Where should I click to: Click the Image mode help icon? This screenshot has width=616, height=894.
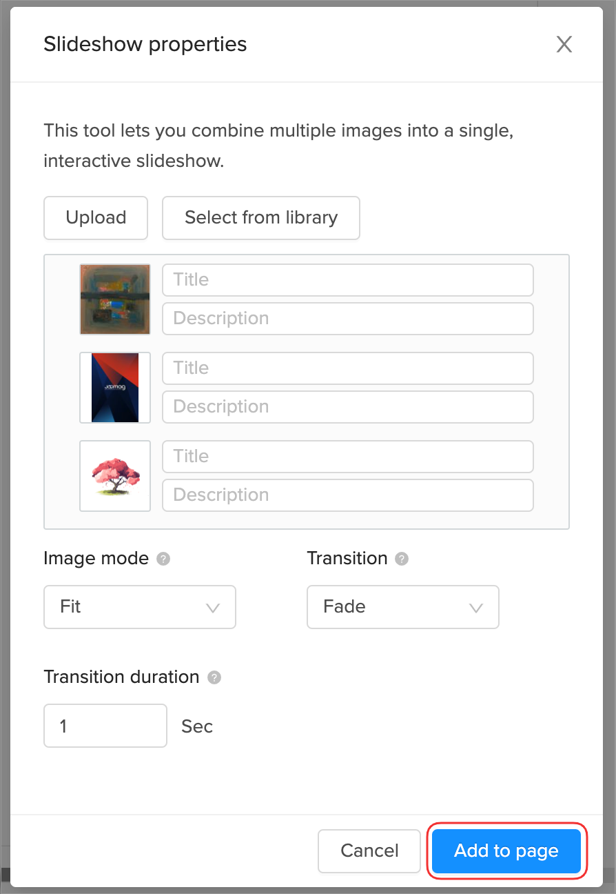click(163, 559)
